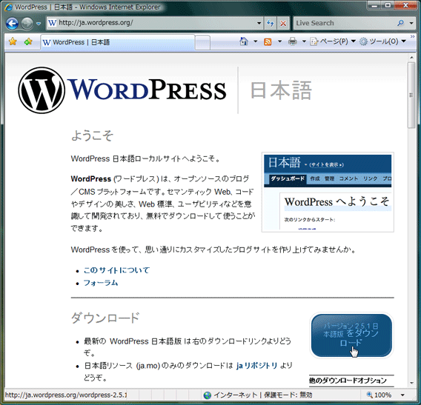Viewport: 421px width, 405px height.
Task: Click the 他のダウンロードオプション heading
Action: [348, 381]
